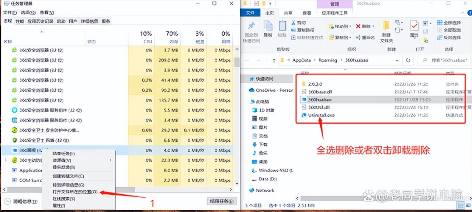
Task: Open the 移动到 dropdown
Action: pos(339,26)
